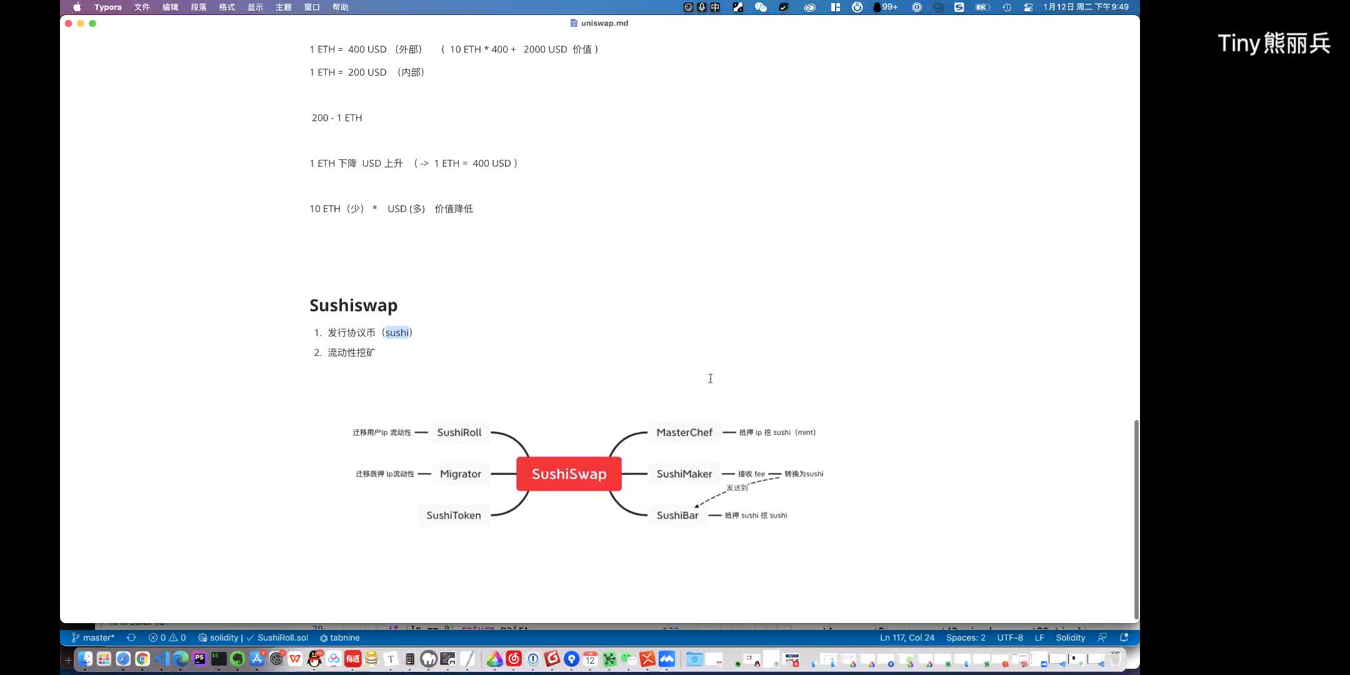
Task: Open Spaces: 2 indentation selector
Action: tap(966, 637)
